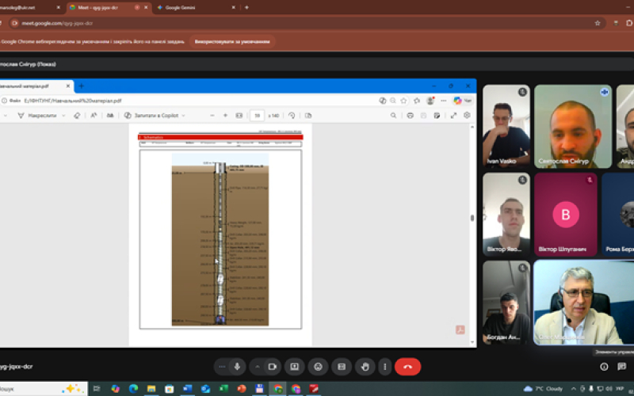Toggle closed captions in Meet
634x396 pixels.
(x=342, y=367)
